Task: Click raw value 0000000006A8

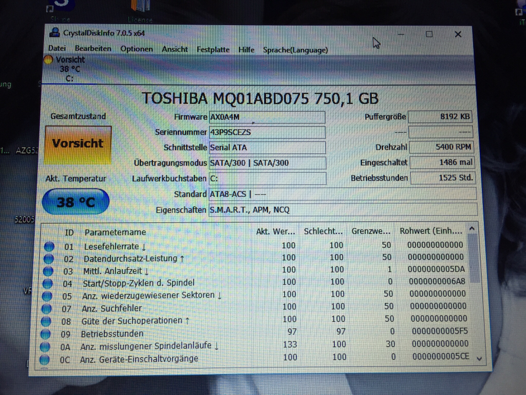Action: coord(437,281)
